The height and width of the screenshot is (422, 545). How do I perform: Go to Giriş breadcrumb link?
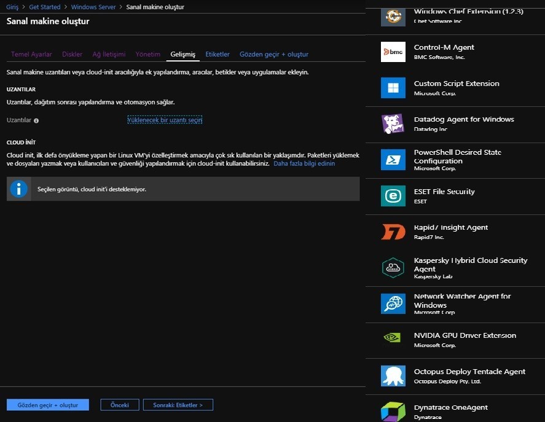[x=12, y=7]
